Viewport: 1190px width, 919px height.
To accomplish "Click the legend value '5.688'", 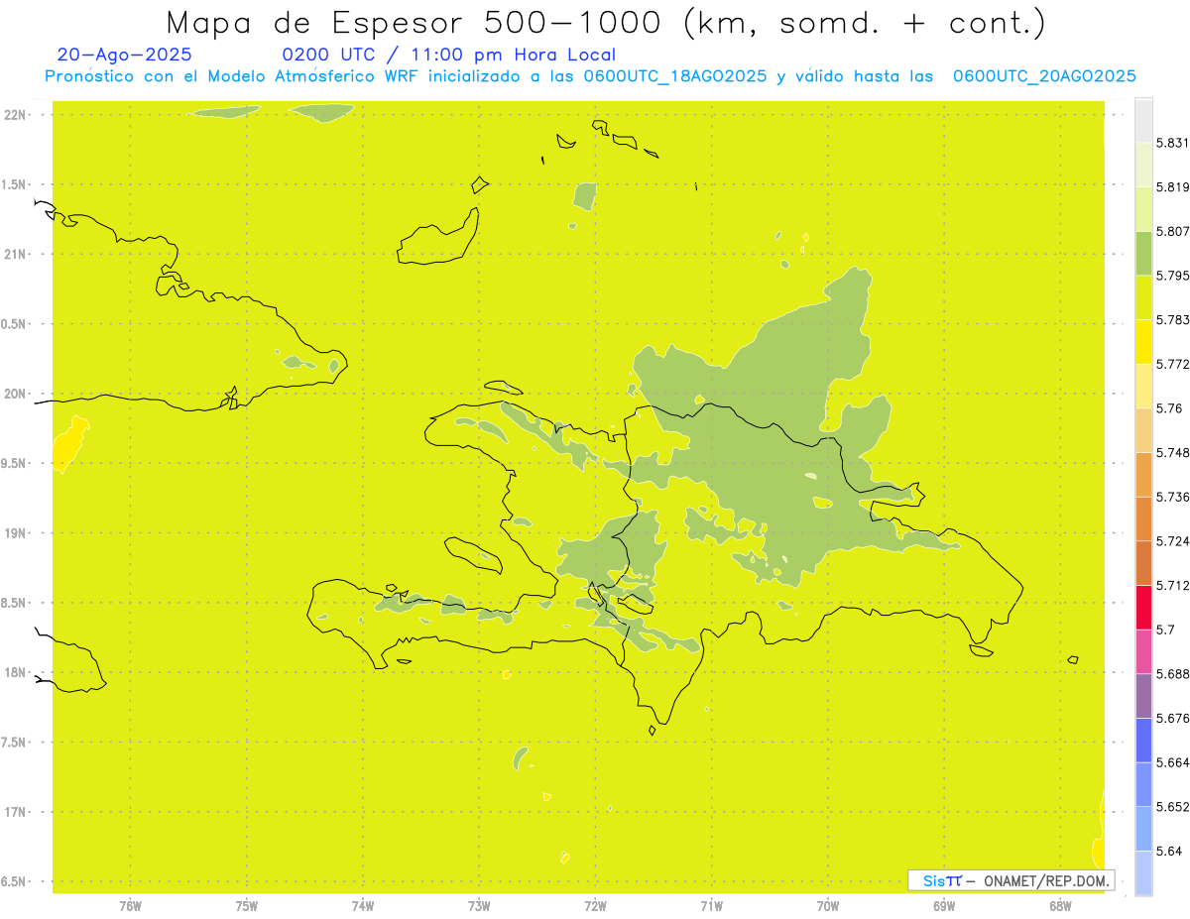I will (1172, 674).
